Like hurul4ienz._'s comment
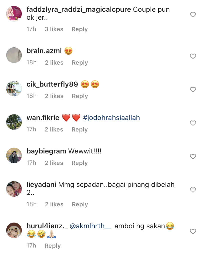207x255 pixels. (x=193, y=231)
